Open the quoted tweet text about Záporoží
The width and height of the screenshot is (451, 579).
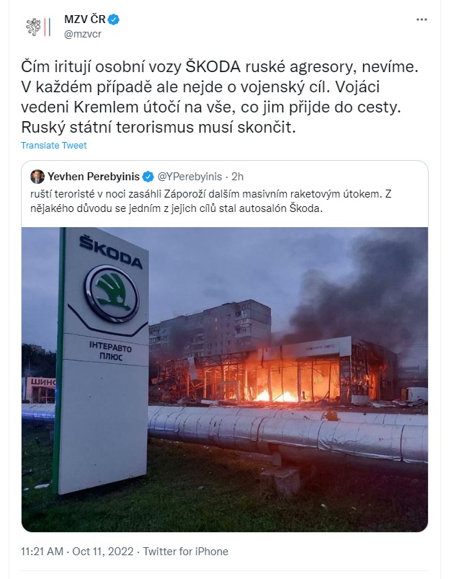[211, 201]
